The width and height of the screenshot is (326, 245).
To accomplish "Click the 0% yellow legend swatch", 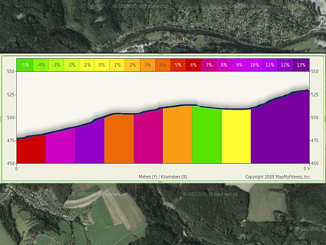I will coord(102,65).
